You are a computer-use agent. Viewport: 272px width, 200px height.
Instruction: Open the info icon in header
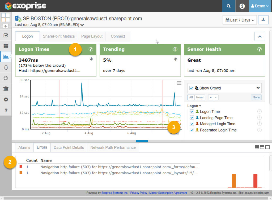pos(242,6)
